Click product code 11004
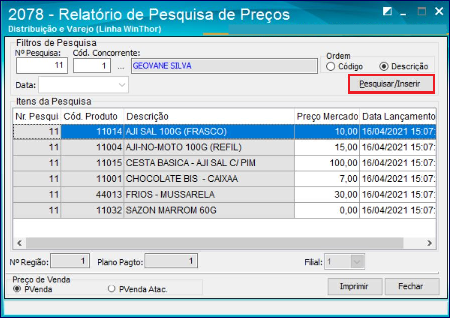Image resolution: width=450 pixels, height=318 pixels. pyautogui.click(x=92, y=147)
